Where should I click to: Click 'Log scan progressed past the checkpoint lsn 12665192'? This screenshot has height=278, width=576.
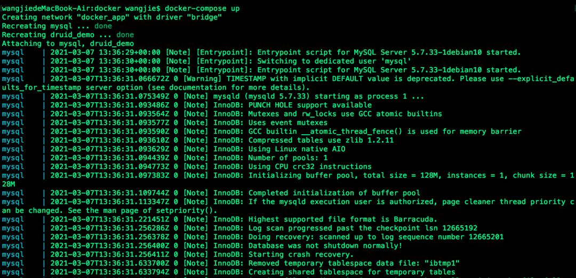[363, 228]
